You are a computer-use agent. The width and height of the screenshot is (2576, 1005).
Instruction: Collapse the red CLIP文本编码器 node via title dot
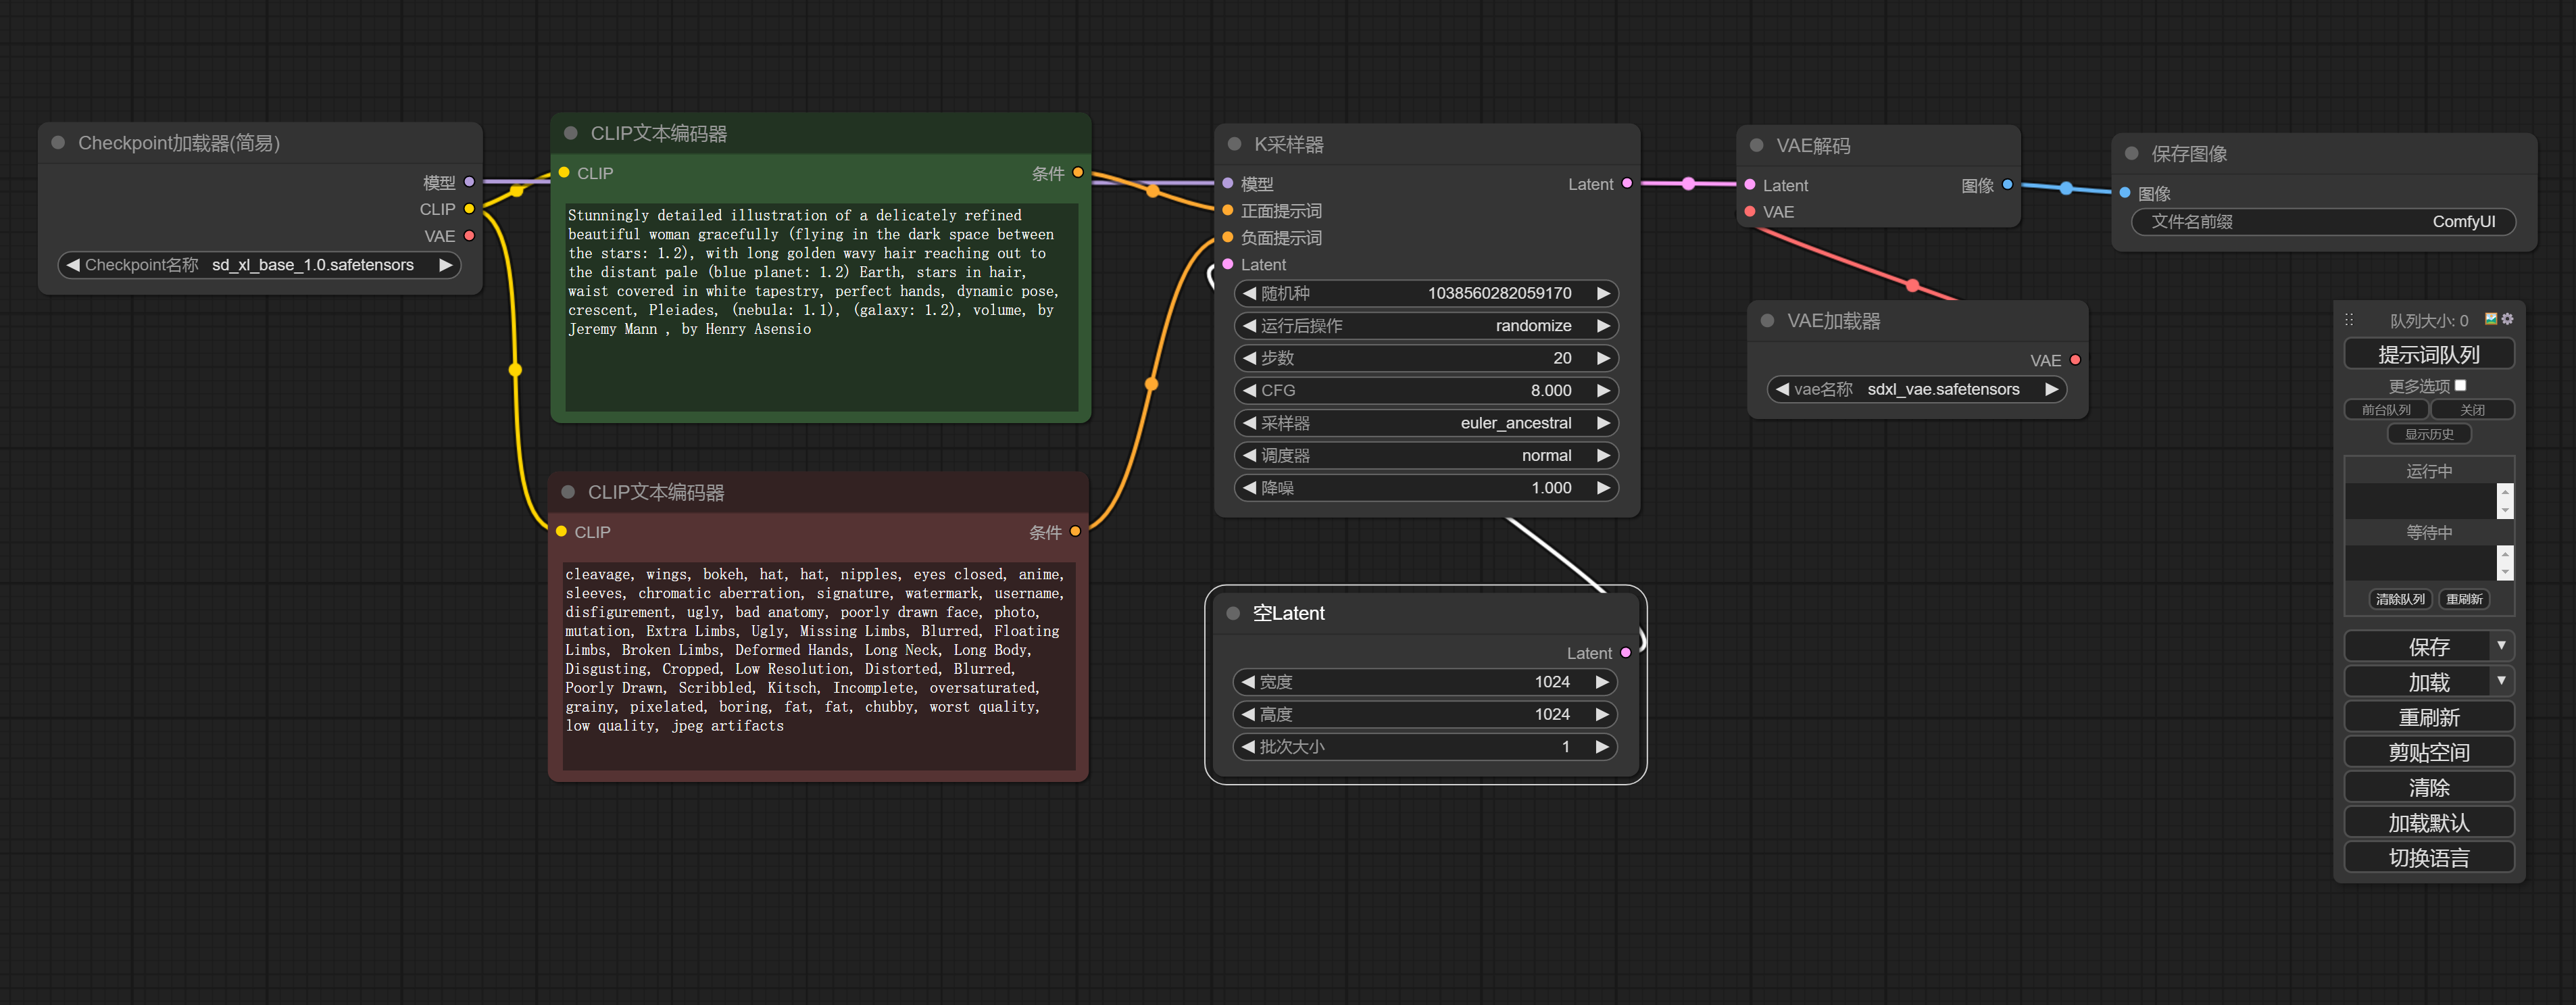568,492
